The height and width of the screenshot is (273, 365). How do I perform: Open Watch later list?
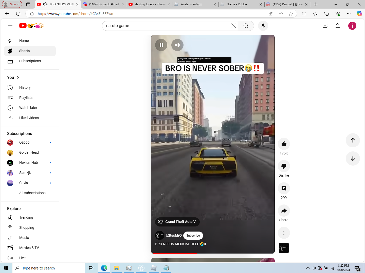(30, 108)
